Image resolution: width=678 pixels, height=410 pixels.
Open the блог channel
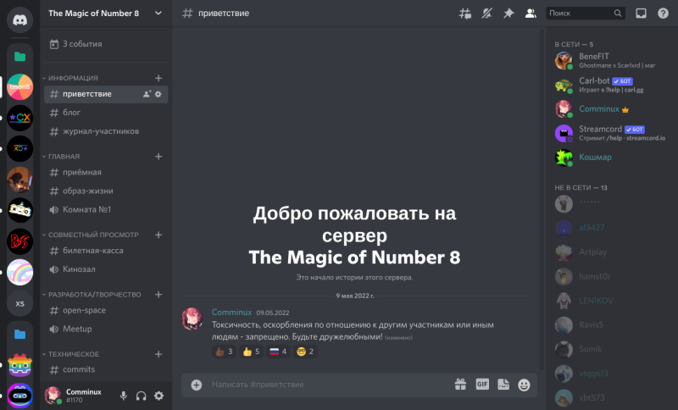106,113
